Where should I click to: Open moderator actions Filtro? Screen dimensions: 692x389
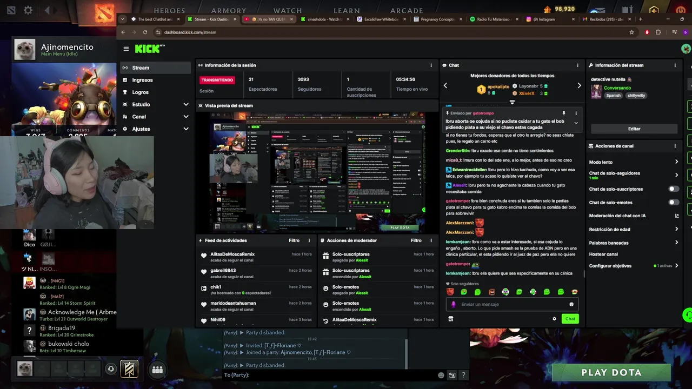(416, 240)
